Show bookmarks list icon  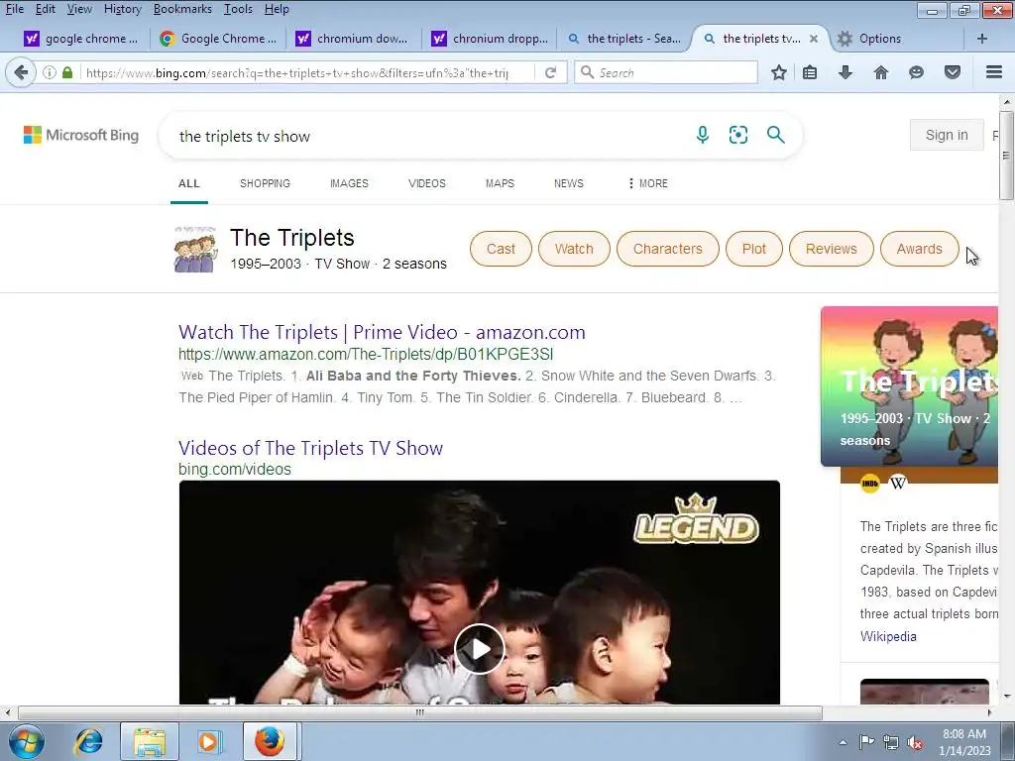pos(810,72)
